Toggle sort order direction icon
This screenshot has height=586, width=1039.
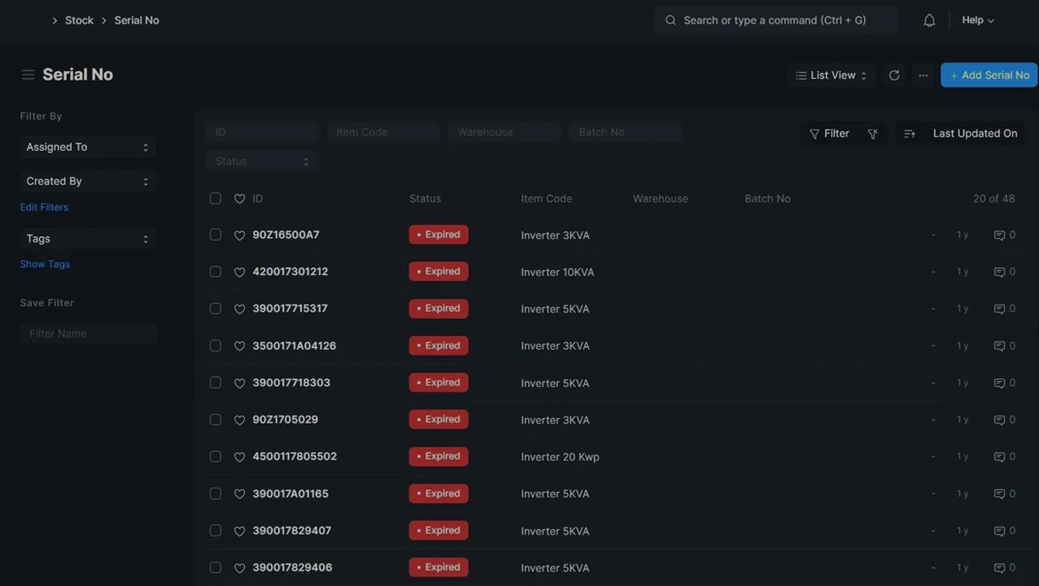909,134
